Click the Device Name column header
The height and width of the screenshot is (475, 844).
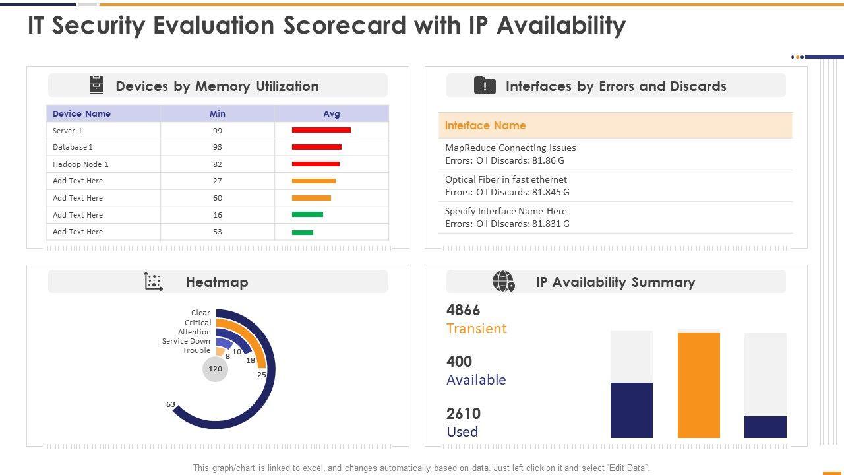pyautogui.click(x=82, y=113)
